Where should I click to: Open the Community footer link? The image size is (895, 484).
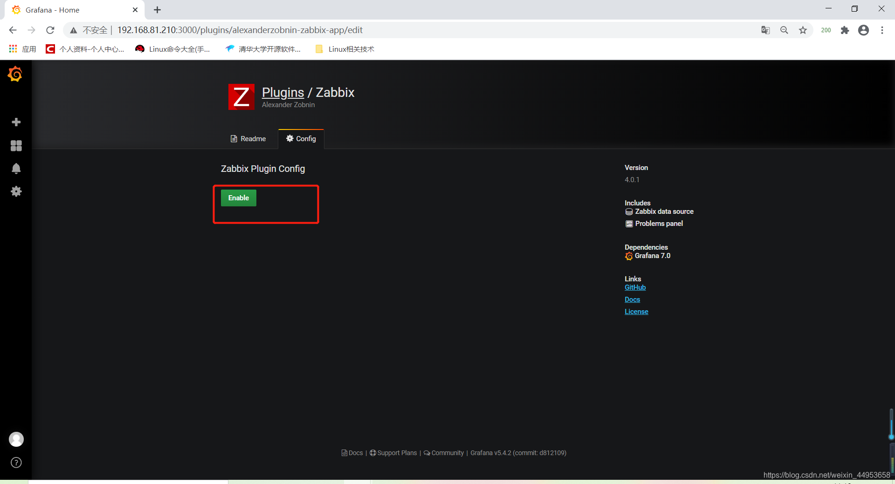(444, 453)
